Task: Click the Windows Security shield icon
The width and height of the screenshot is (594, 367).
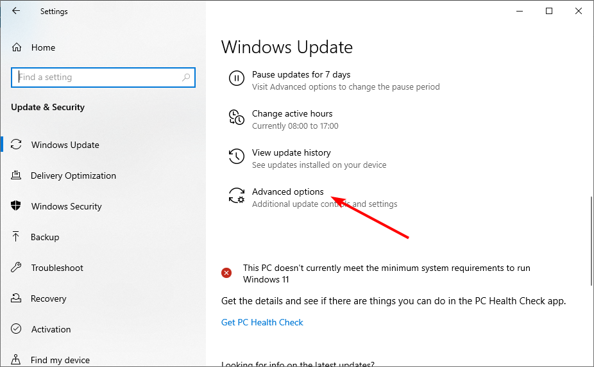Action: click(x=17, y=206)
